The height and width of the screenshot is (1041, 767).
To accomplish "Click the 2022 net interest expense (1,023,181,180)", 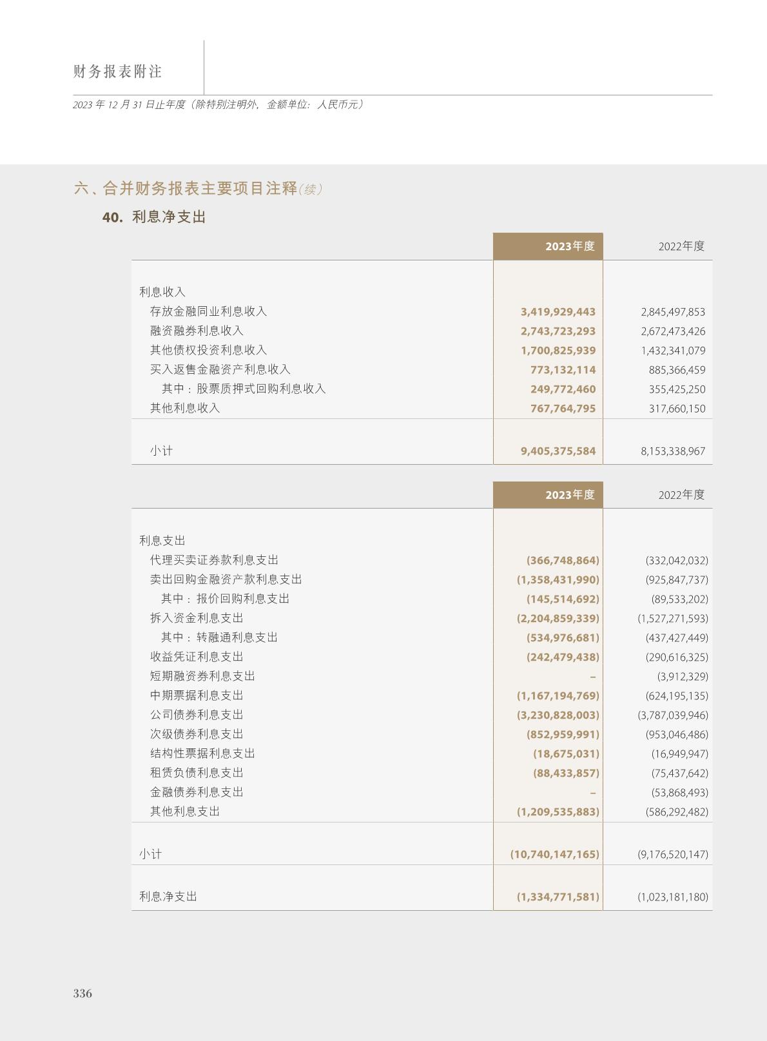I will (x=672, y=897).
